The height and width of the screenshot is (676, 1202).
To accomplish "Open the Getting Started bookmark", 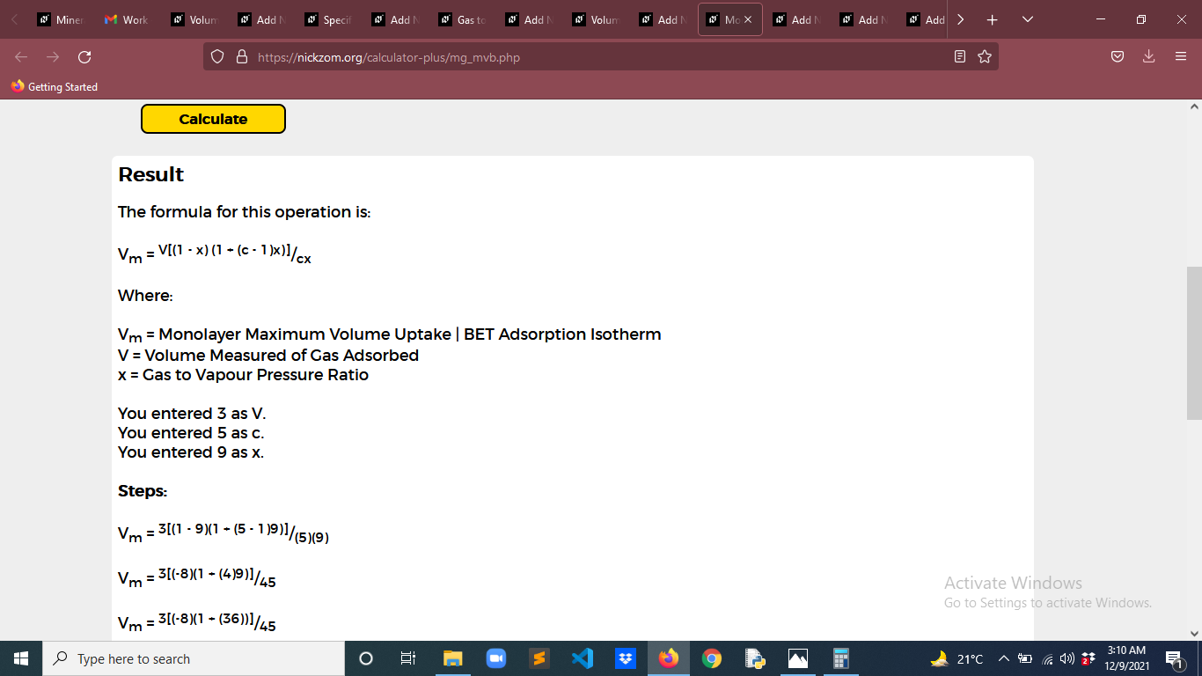I will pyautogui.click(x=55, y=87).
